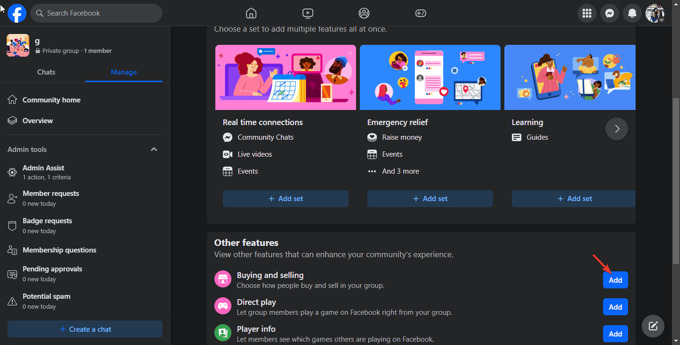This screenshot has width=680, height=345.
Task: Click the Create a chat button
Action: (85, 329)
